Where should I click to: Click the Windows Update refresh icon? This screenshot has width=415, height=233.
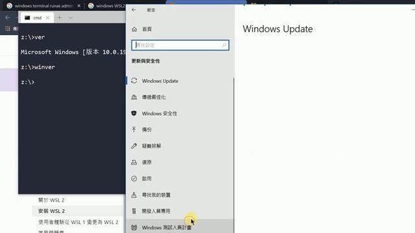pos(134,81)
